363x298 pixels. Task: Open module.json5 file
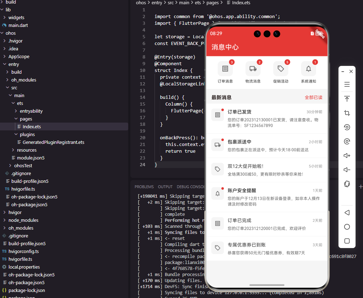tap(31, 158)
